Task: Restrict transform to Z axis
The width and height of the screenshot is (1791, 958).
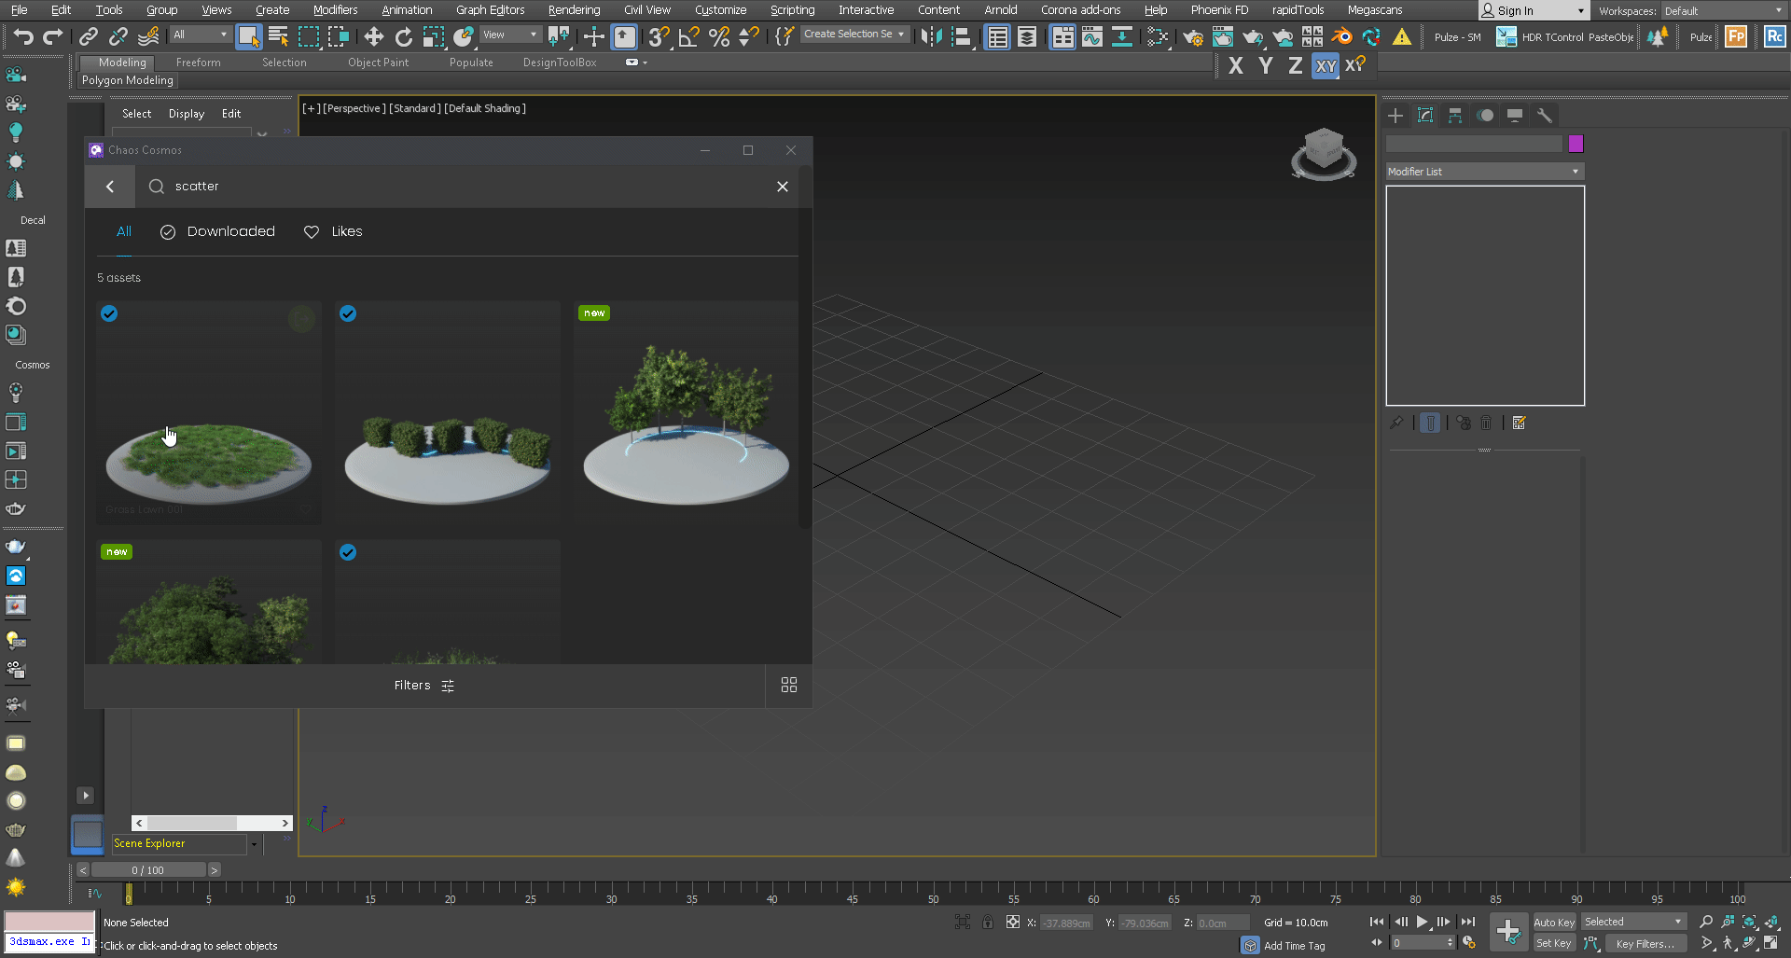Action: pos(1296,65)
